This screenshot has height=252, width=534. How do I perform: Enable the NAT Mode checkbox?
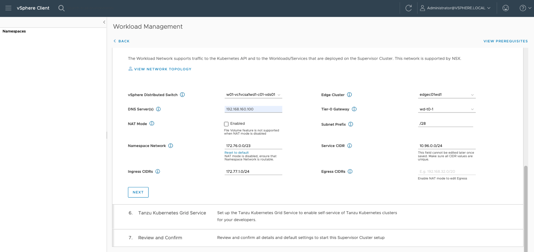pos(226,124)
